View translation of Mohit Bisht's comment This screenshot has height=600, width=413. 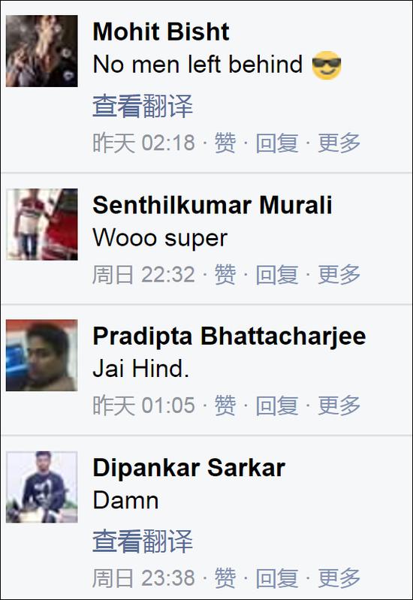(143, 106)
